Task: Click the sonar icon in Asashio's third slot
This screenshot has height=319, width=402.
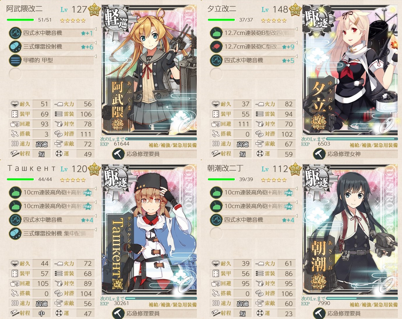Action: 216,220
